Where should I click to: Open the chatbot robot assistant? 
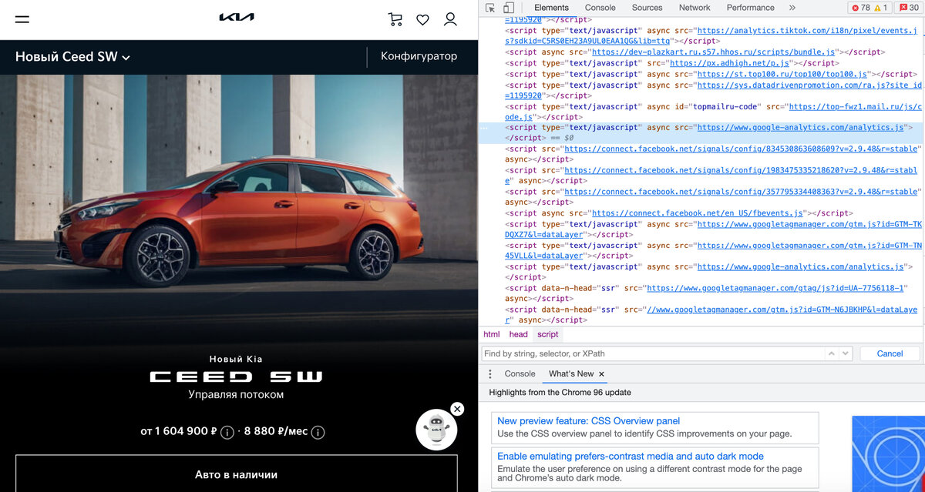point(436,430)
